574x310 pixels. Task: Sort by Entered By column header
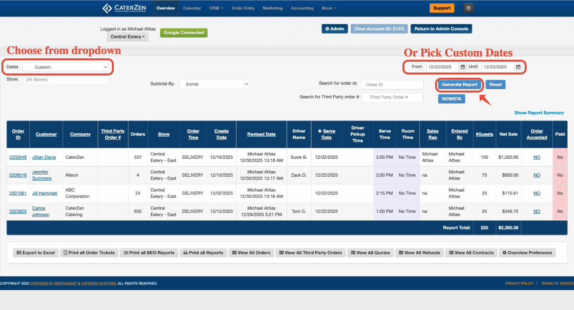click(x=459, y=134)
